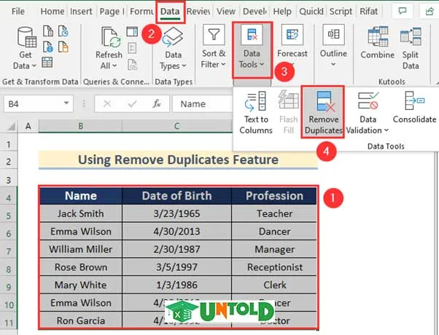The image size is (439, 335).
Task: Open the File tab
Action: pos(18,11)
